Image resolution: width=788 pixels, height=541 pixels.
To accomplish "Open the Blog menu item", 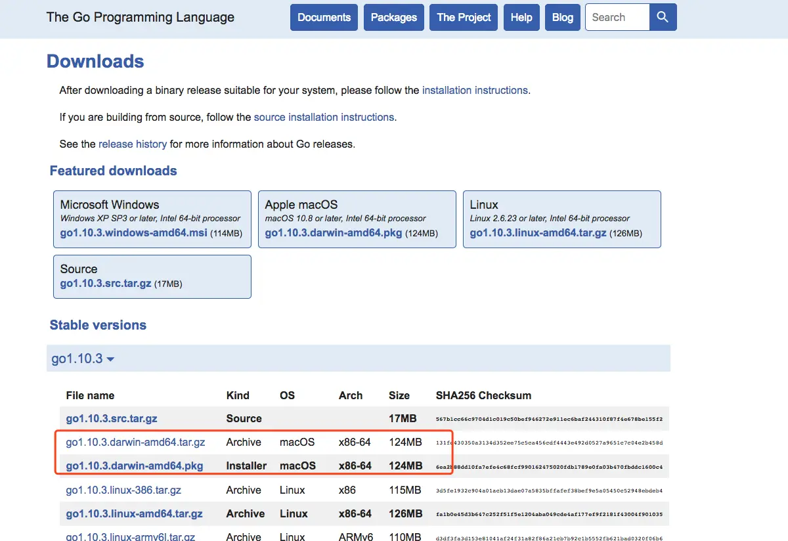I will point(563,18).
